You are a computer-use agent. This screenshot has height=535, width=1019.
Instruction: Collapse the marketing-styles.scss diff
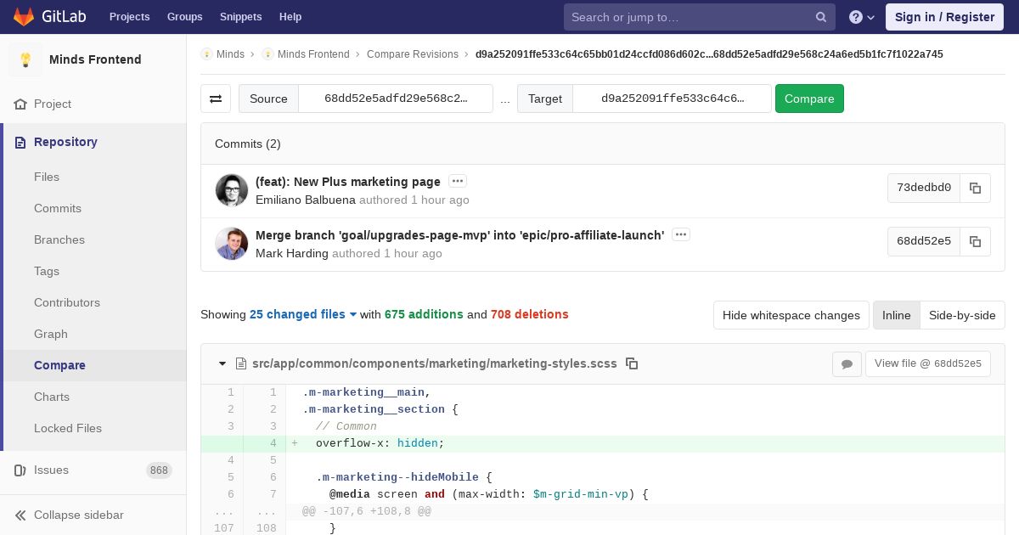[222, 363]
